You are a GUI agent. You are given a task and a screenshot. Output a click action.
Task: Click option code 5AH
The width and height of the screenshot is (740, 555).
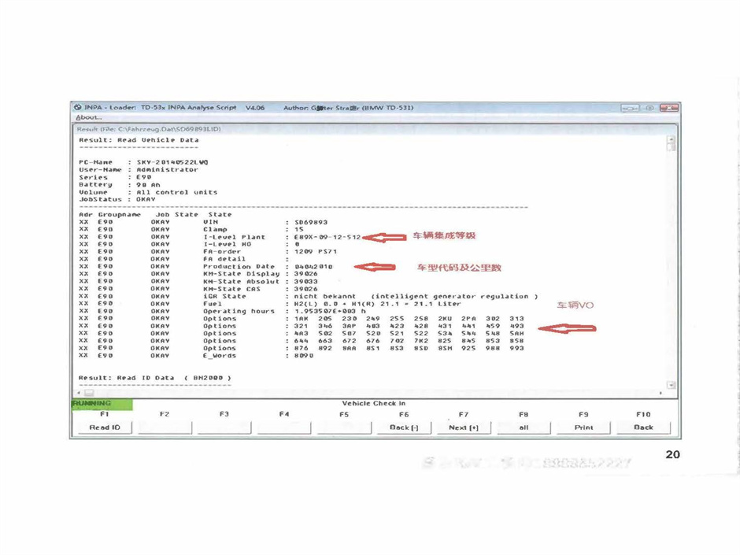(x=516, y=334)
